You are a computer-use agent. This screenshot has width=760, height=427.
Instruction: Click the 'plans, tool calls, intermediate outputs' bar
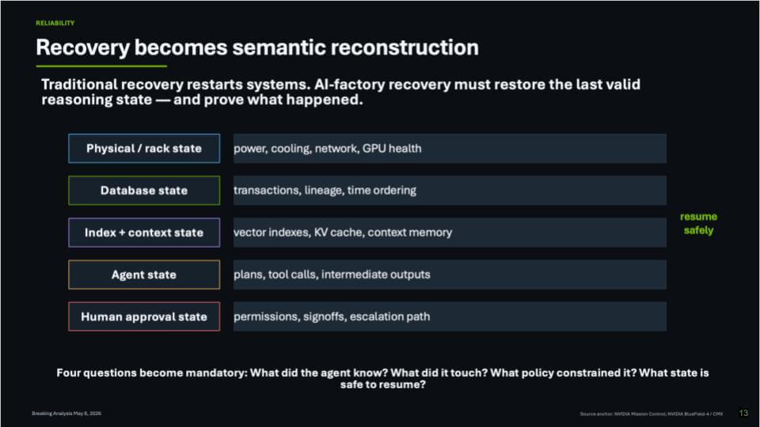450,274
